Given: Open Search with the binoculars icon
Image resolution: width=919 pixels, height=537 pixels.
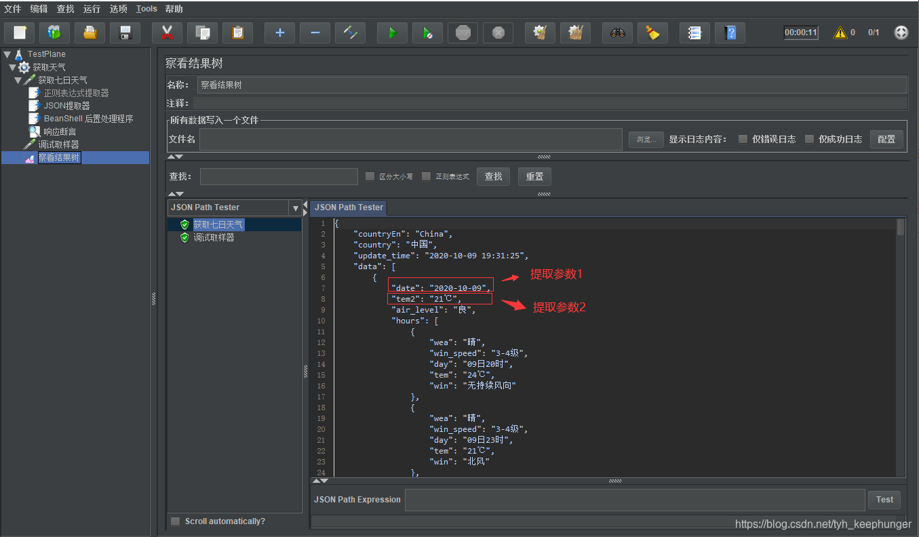Looking at the screenshot, I should [617, 33].
